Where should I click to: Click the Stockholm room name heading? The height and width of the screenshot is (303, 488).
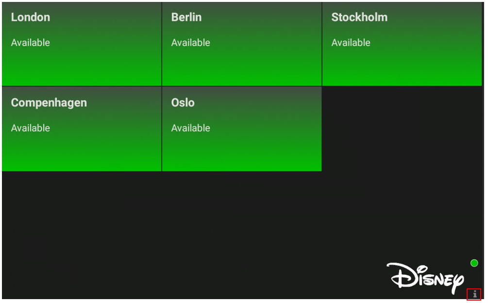pos(359,17)
